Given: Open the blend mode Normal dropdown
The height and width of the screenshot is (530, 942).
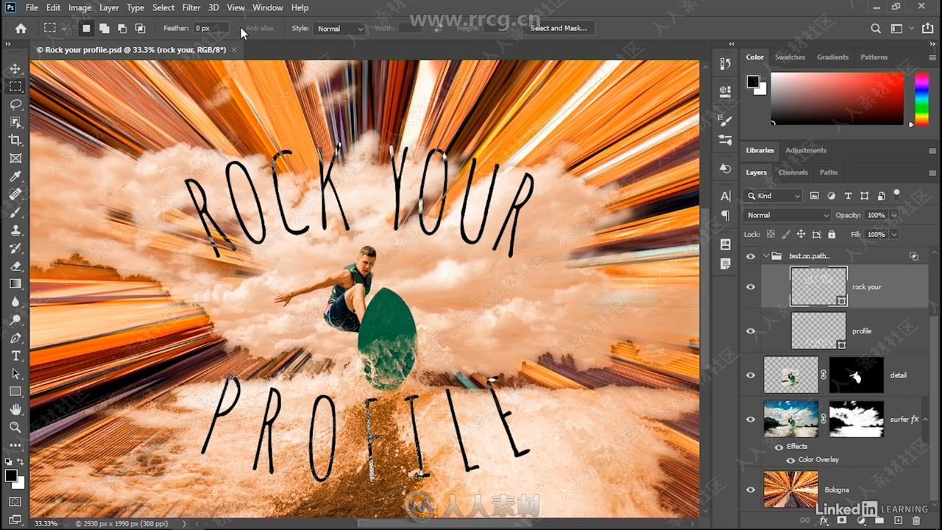Looking at the screenshot, I should point(787,215).
